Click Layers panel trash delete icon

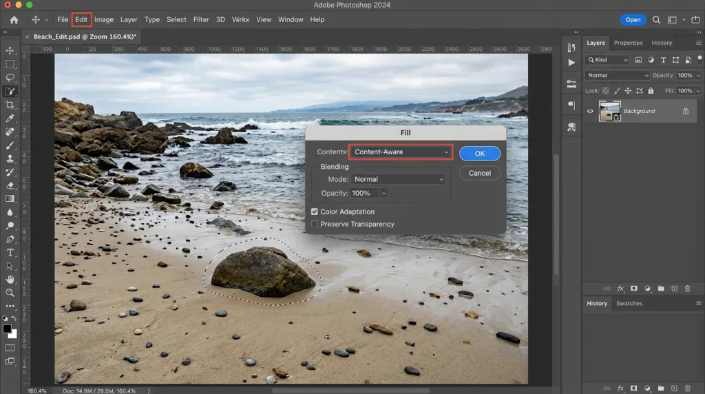point(688,289)
